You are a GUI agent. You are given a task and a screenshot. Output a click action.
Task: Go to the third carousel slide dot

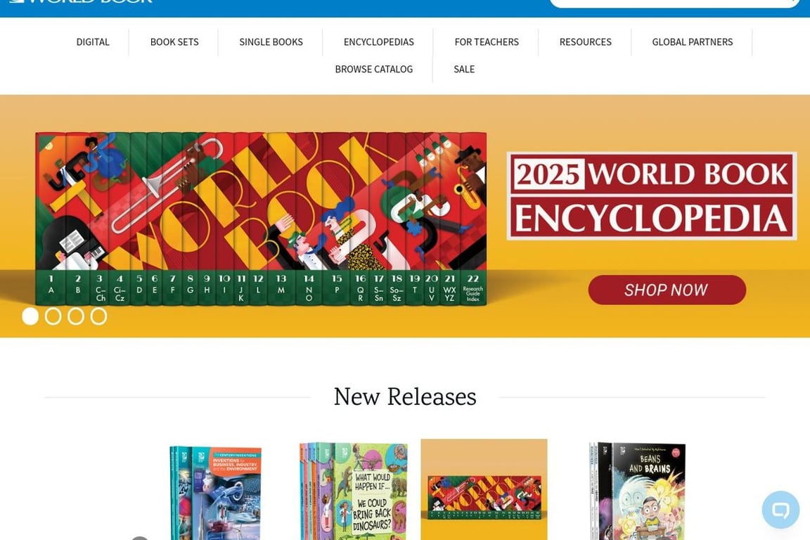point(76,316)
